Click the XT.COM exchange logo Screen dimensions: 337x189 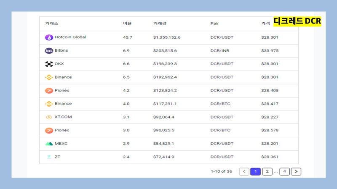(x=49, y=117)
